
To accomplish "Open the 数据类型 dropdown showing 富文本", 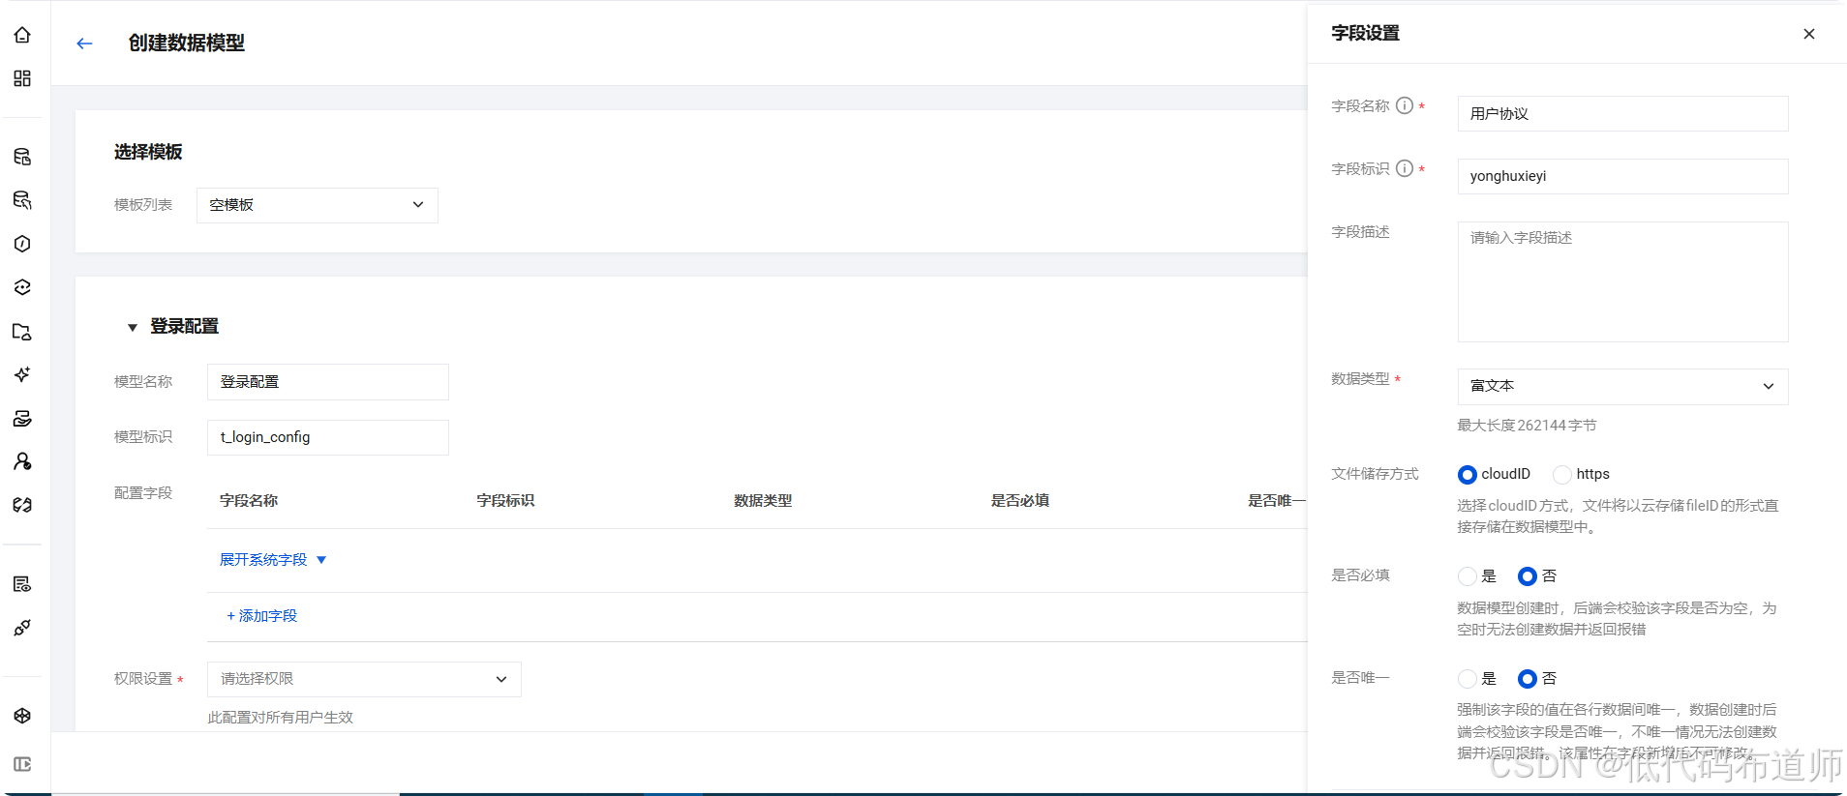I will click(x=1622, y=386).
